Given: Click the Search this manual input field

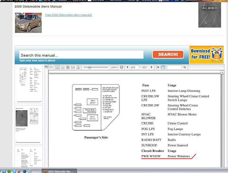Looking at the screenshot, I should click(x=81, y=55).
